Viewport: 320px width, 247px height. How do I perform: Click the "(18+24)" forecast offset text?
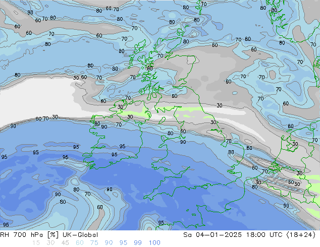point(301,235)
